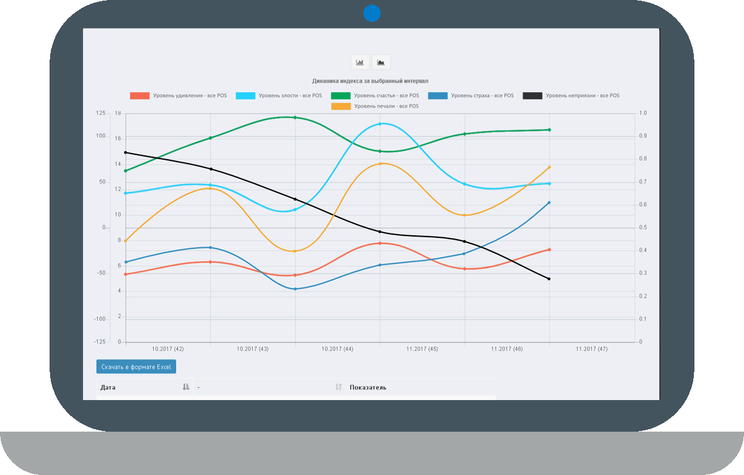Select x-axis label 10.2017 (44)

pos(338,349)
